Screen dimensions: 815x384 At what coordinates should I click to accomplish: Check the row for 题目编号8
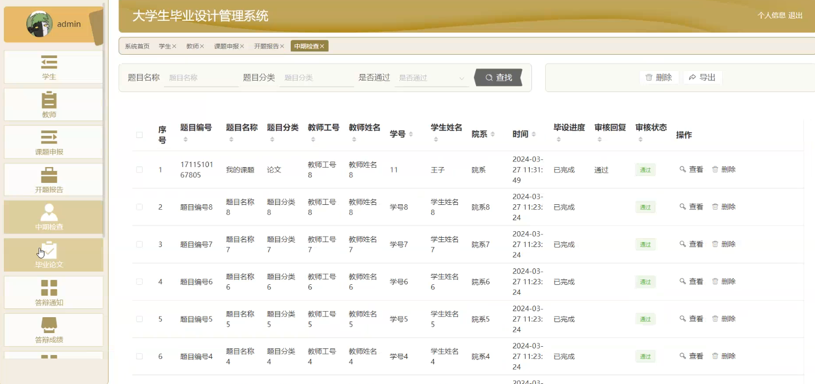coord(139,207)
